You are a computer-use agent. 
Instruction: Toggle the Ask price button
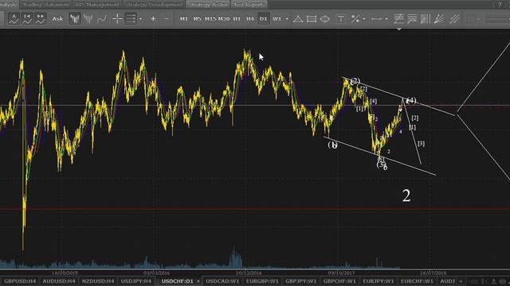[57, 19]
